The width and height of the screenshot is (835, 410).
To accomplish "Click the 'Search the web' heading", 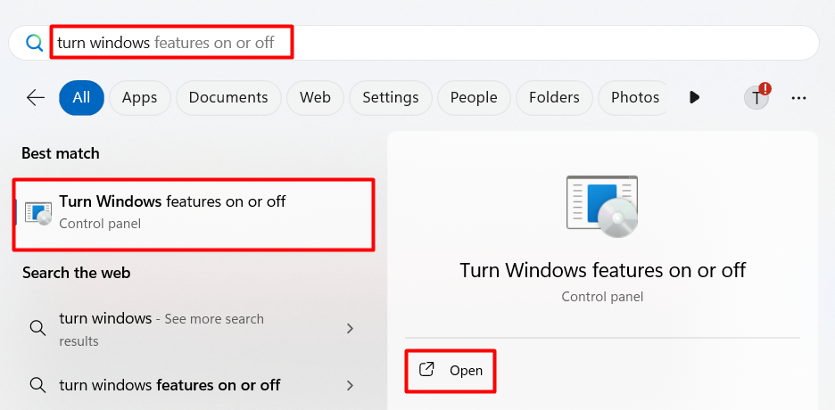I will (x=76, y=273).
